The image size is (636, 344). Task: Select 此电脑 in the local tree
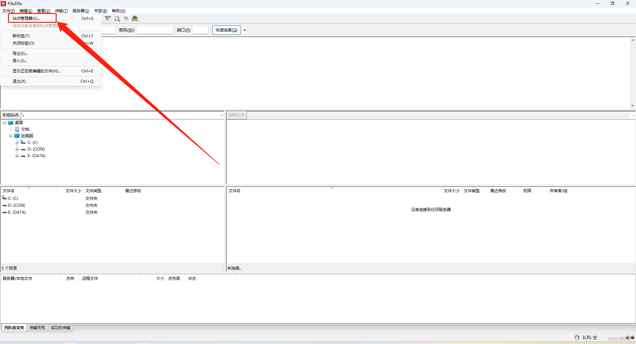pyautogui.click(x=27, y=136)
